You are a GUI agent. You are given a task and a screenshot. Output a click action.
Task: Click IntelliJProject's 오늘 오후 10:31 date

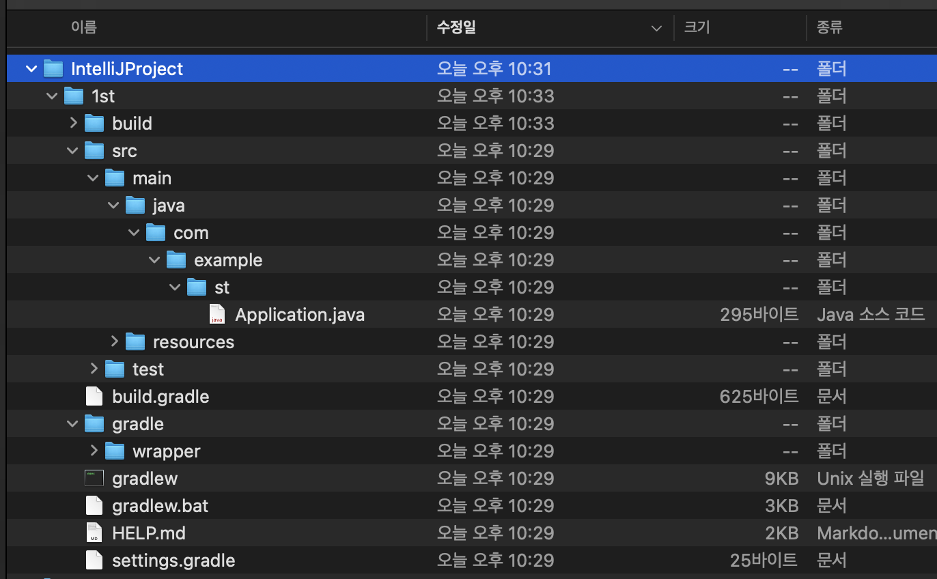pos(494,69)
